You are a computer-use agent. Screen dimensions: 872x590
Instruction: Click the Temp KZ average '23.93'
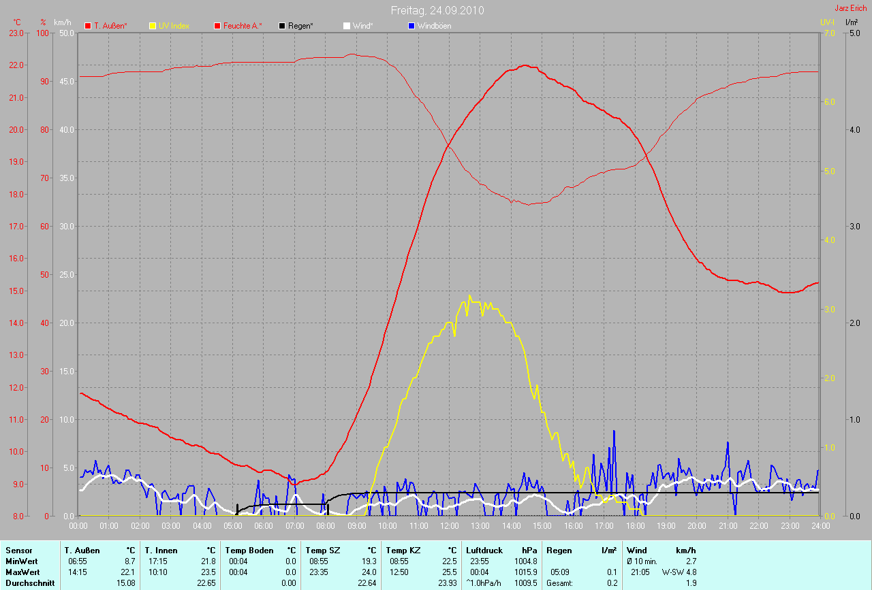446,583
